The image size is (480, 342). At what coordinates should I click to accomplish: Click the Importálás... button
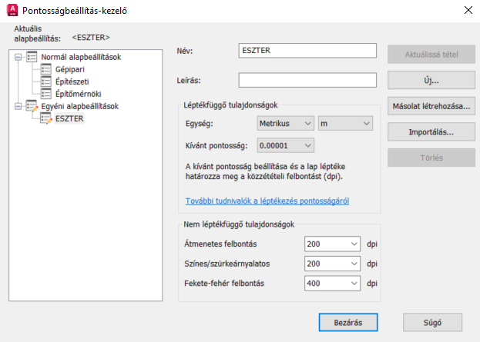tap(431, 132)
